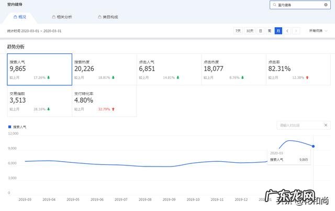The width and height of the screenshot is (335, 211).
Task: Go to next period with right arrow
Action: pyautogui.click(x=296, y=31)
